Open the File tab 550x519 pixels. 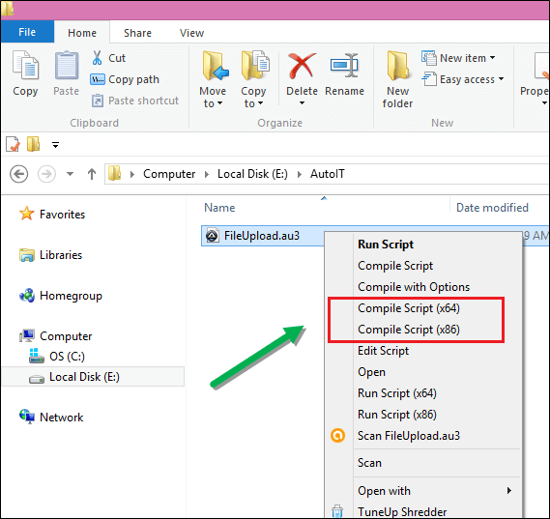[27, 32]
